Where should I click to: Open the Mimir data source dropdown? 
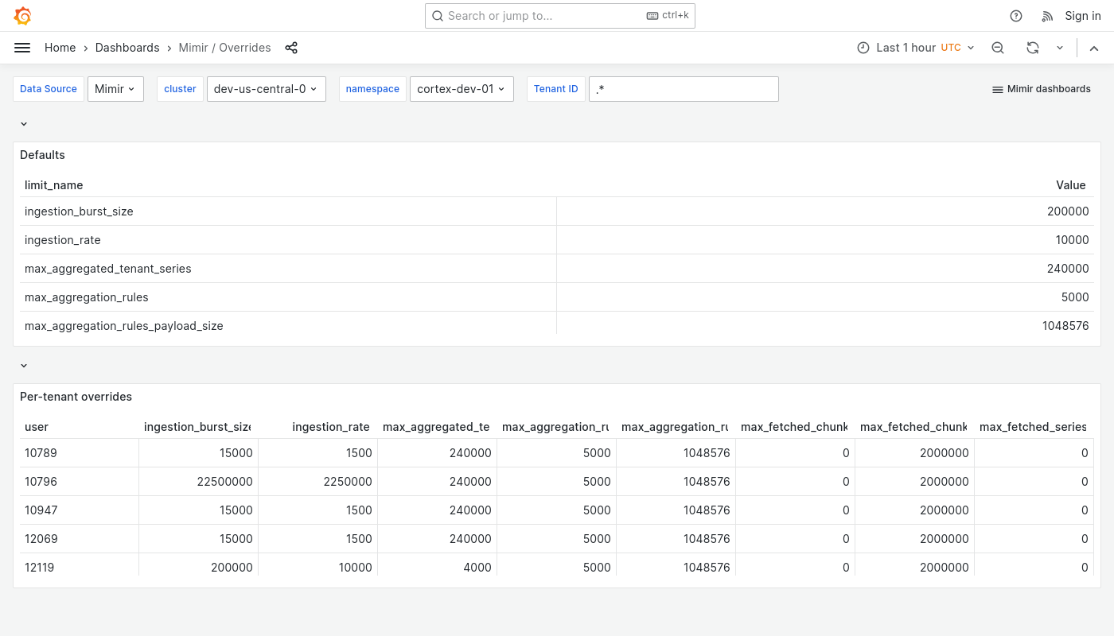tap(115, 89)
